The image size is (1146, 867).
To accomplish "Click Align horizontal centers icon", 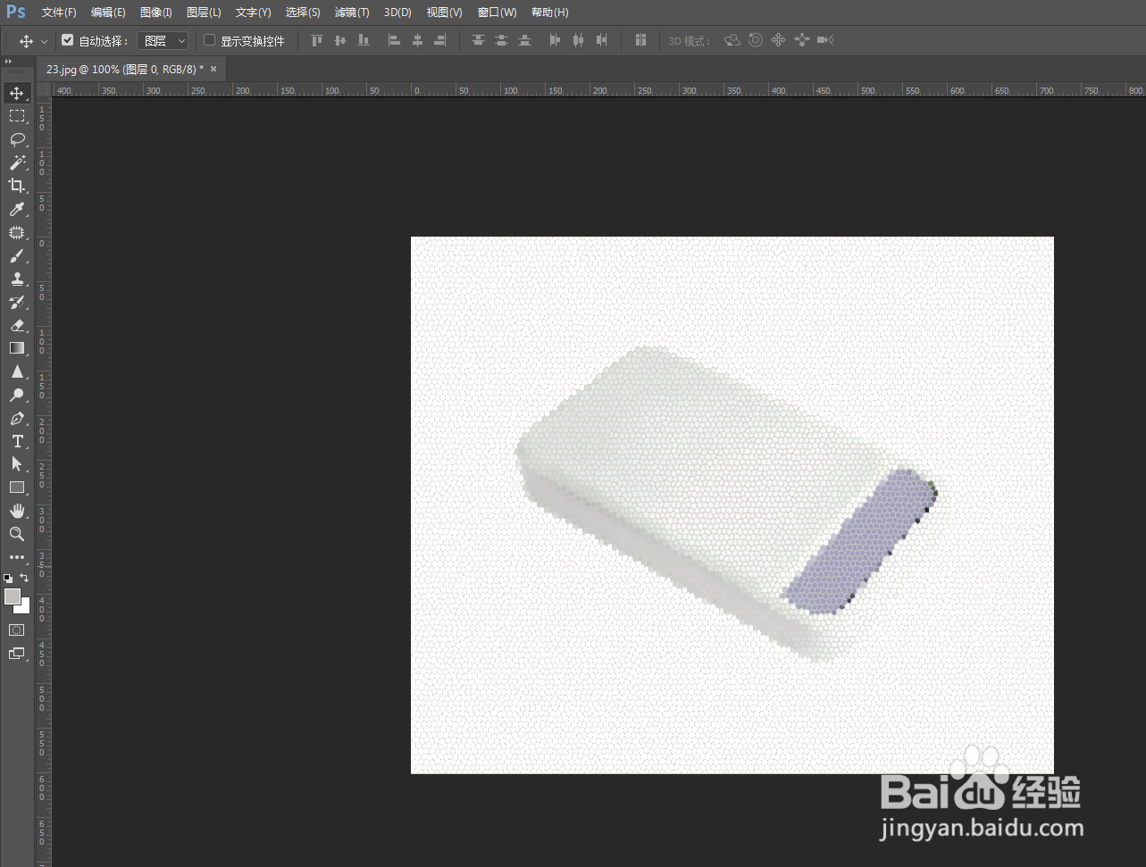I will pos(417,40).
